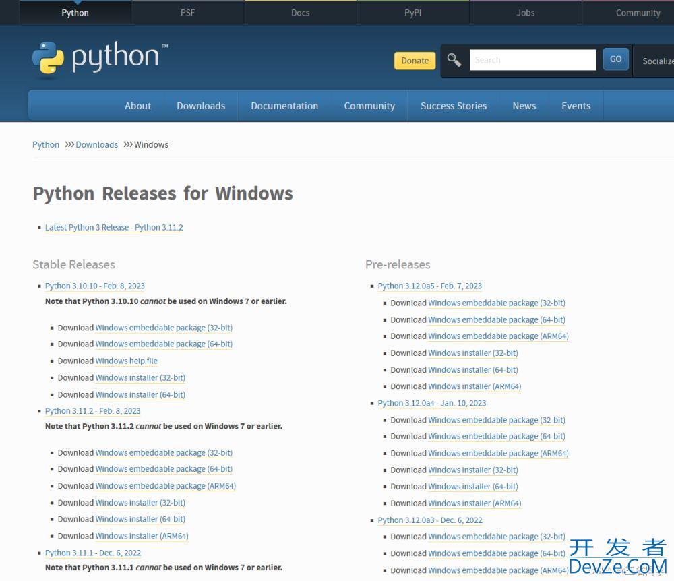The image size is (674, 581).
Task: Download 3.11.2 Windows installer (64-bit)
Action: pyautogui.click(x=140, y=519)
